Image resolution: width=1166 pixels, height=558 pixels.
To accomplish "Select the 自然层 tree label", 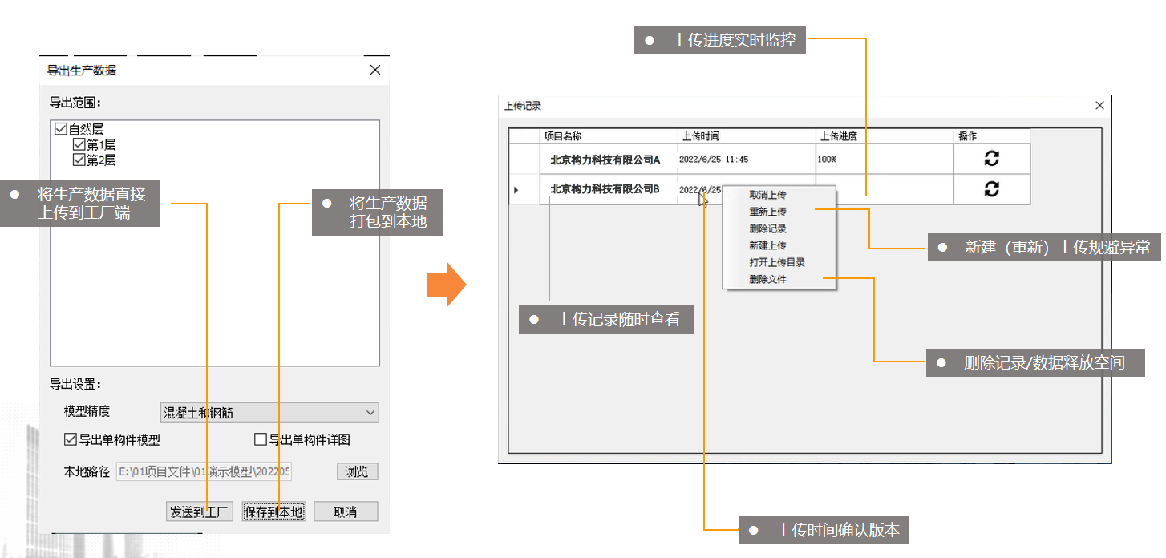I will (x=86, y=129).
